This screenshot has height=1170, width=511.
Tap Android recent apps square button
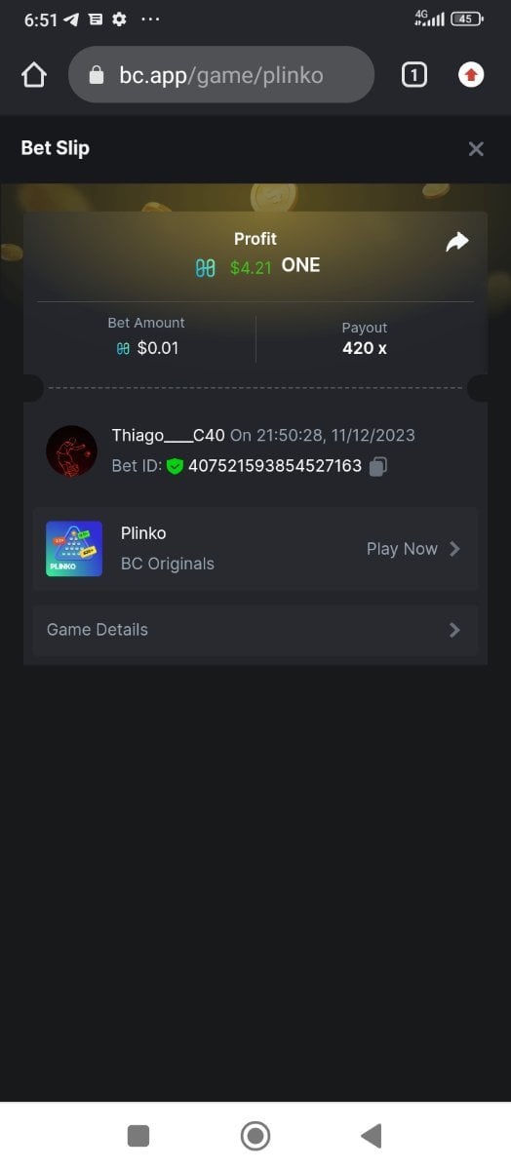coord(138,1136)
